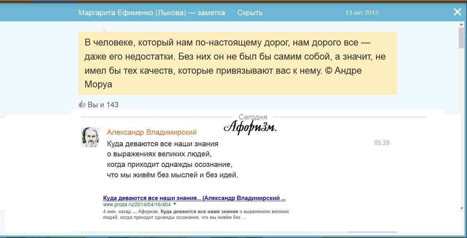Open Александр Владимирский profile name

tap(152, 132)
